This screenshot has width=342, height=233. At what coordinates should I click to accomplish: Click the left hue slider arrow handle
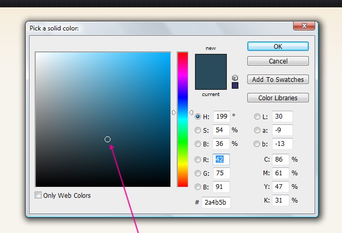[174, 112]
